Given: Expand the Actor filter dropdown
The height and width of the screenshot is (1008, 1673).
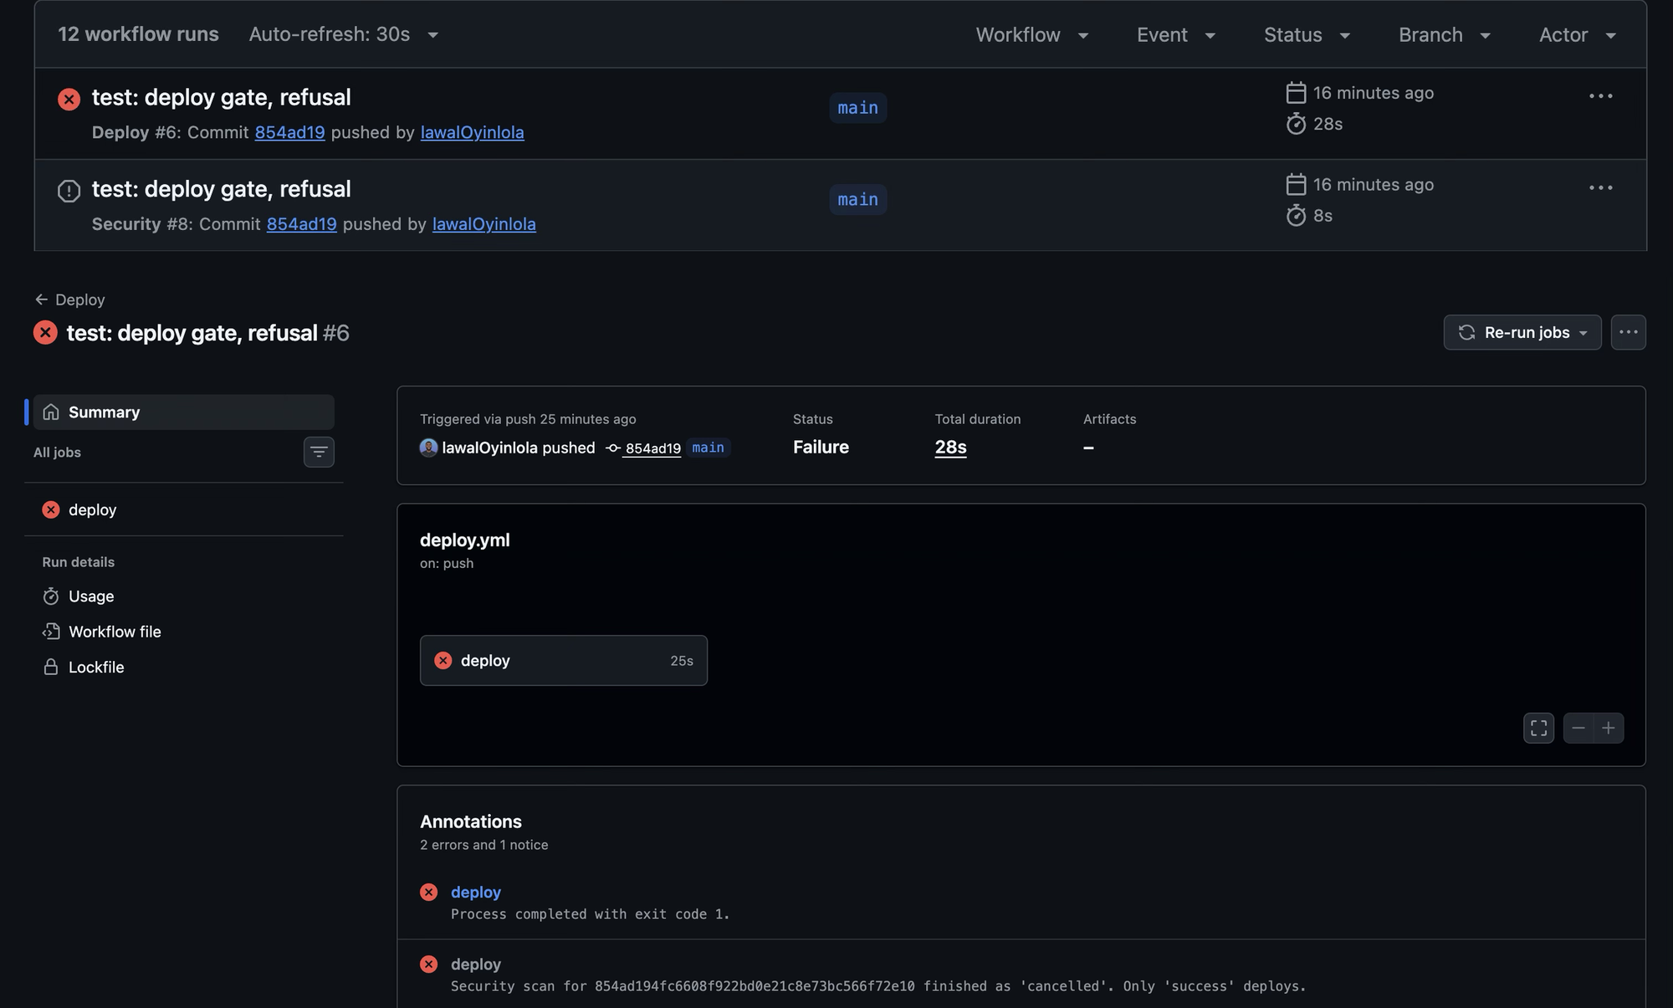Looking at the screenshot, I should (1577, 35).
